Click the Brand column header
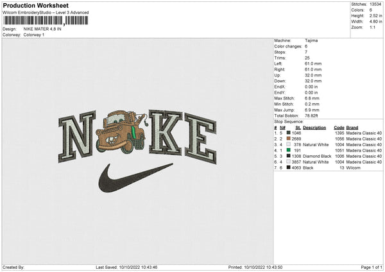Viewport: 385px width, 272px height. pyautogui.click(x=353, y=127)
